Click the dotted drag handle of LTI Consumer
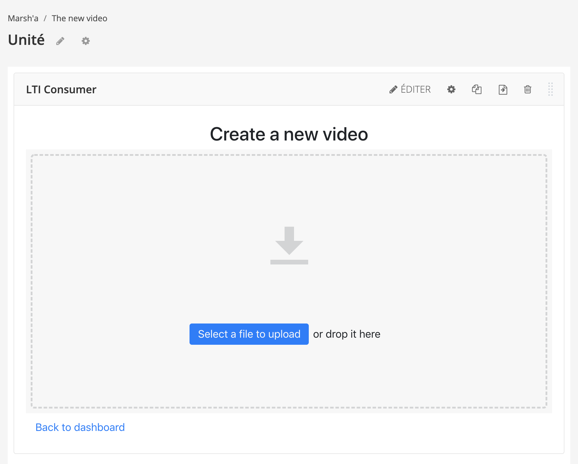The image size is (578, 464). click(x=550, y=89)
